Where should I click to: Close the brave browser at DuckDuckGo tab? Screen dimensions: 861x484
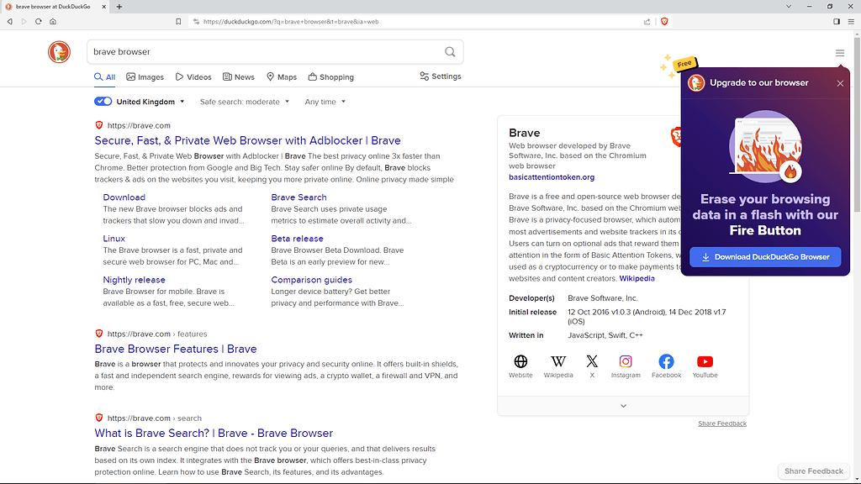(x=103, y=7)
